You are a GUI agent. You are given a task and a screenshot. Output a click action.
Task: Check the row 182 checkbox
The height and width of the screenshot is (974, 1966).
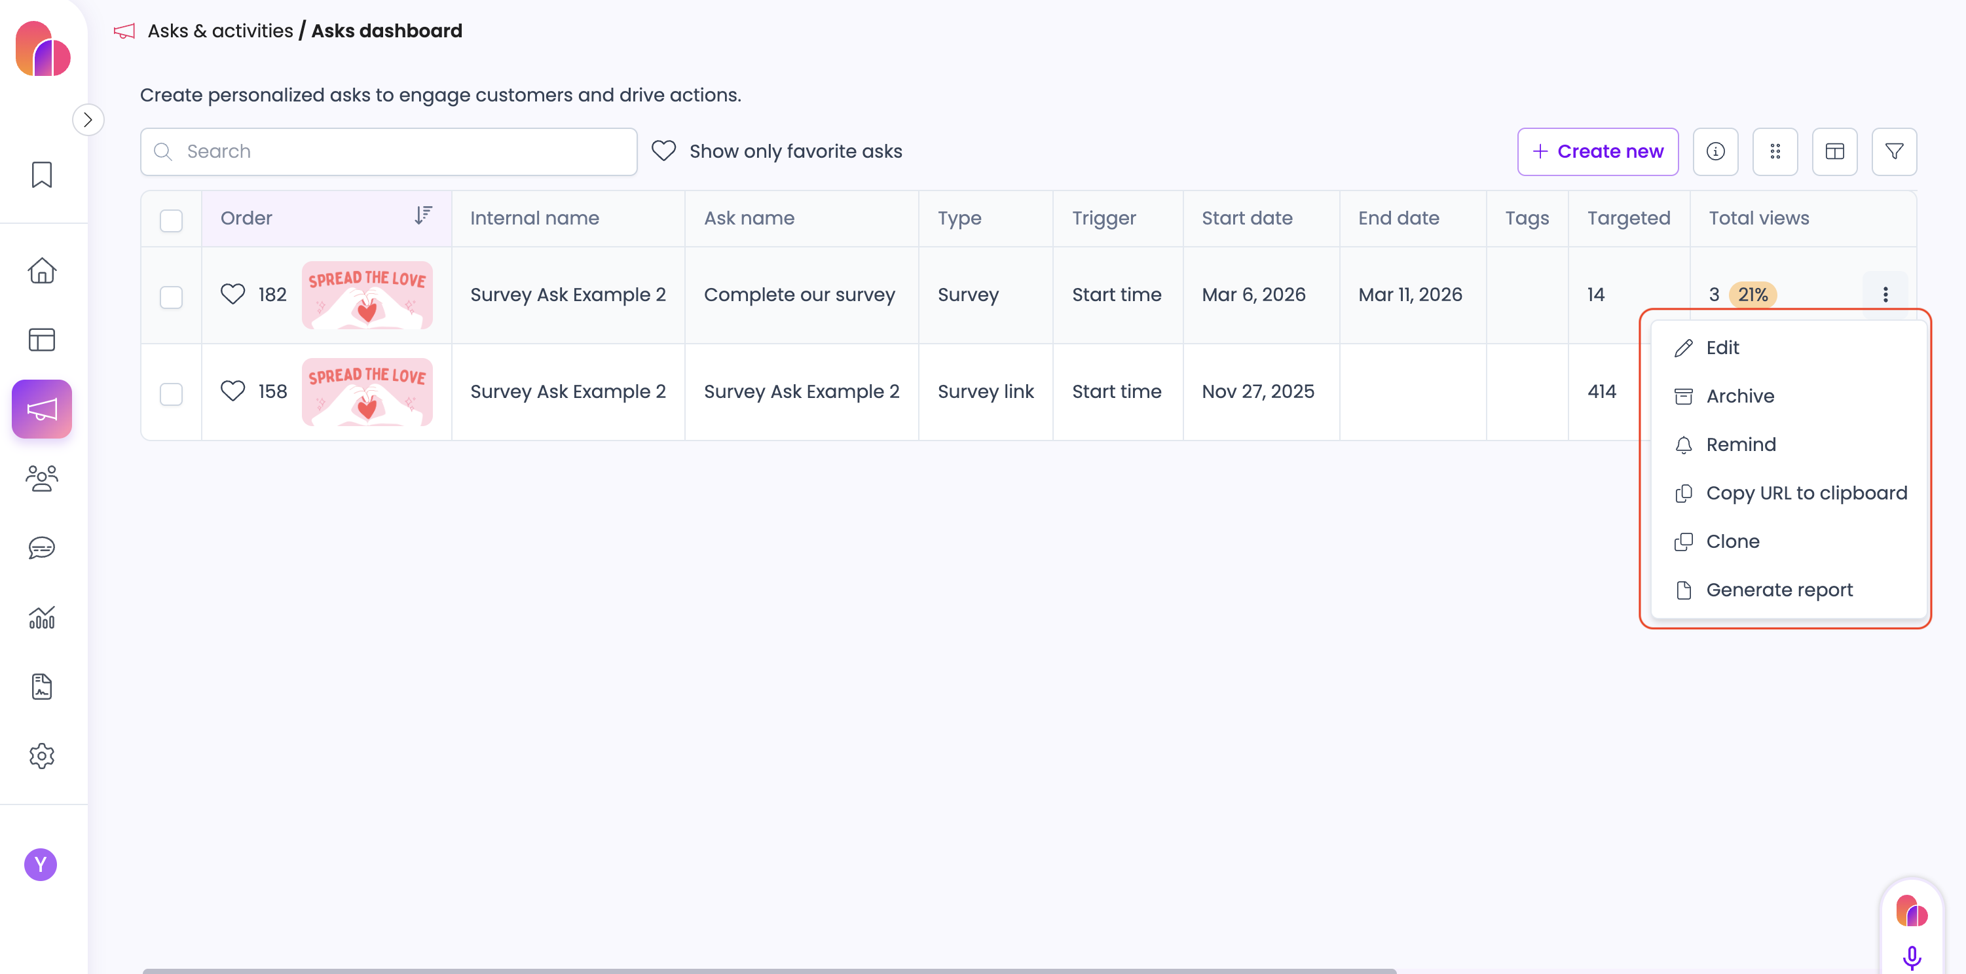click(x=171, y=296)
